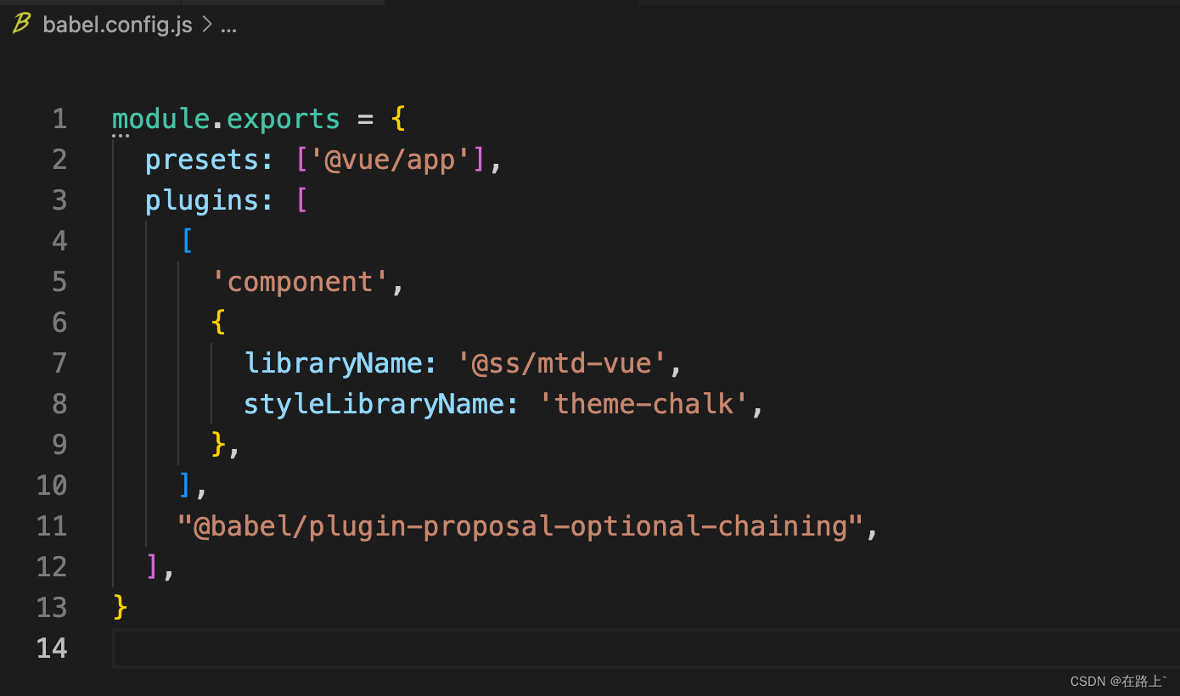Select line number 4 in gutter
1180x696 pixels.
59,241
